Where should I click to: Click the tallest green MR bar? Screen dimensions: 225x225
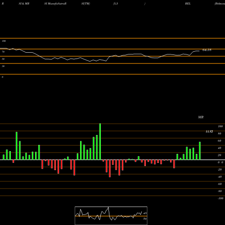[100, 142]
